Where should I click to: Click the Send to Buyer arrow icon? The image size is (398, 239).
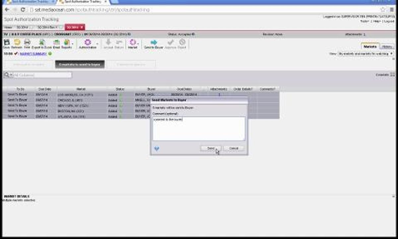[154, 42]
